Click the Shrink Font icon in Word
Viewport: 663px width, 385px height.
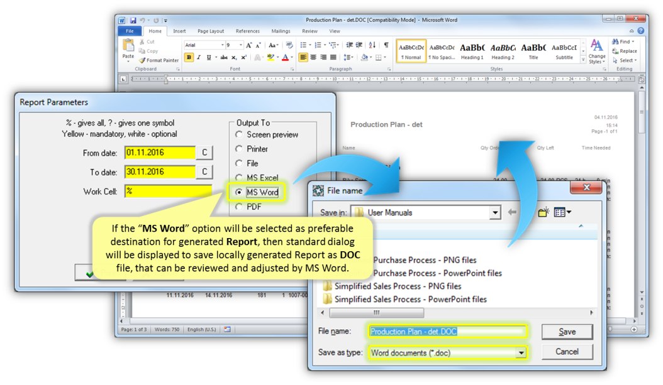pyautogui.click(x=258, y=45)
